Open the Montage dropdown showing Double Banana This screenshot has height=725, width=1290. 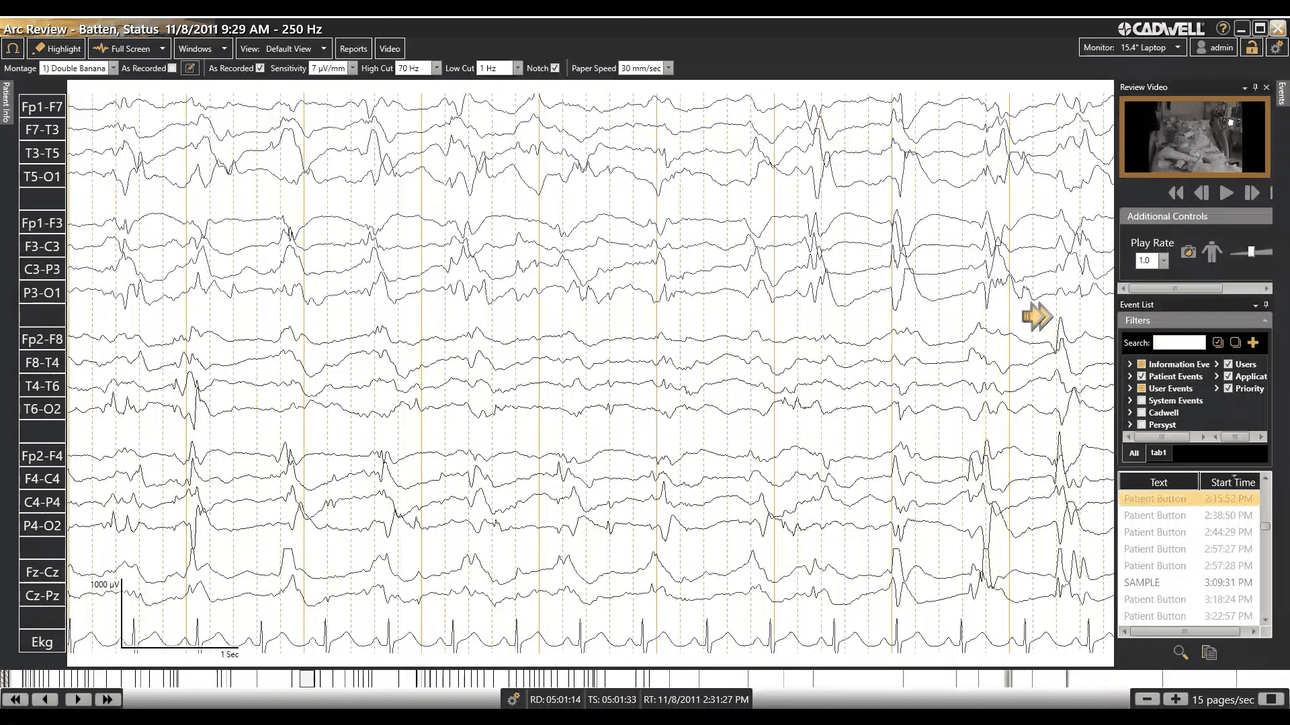click(x=113, y=68)
